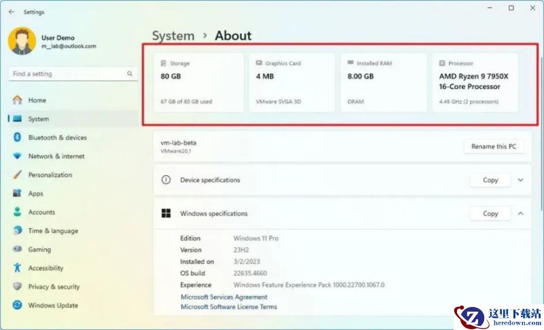The height and width of the screenshot is (330, 544).
Task: Click the Home house icon
Action: [18, 100]
